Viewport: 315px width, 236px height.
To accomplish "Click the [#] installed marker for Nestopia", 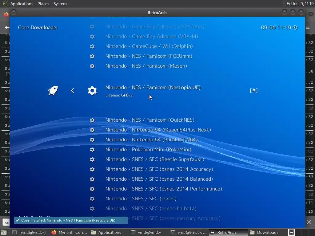I will point(254,91).
